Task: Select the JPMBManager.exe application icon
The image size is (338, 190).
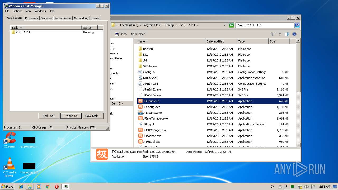Action: [x=140, y=130]
